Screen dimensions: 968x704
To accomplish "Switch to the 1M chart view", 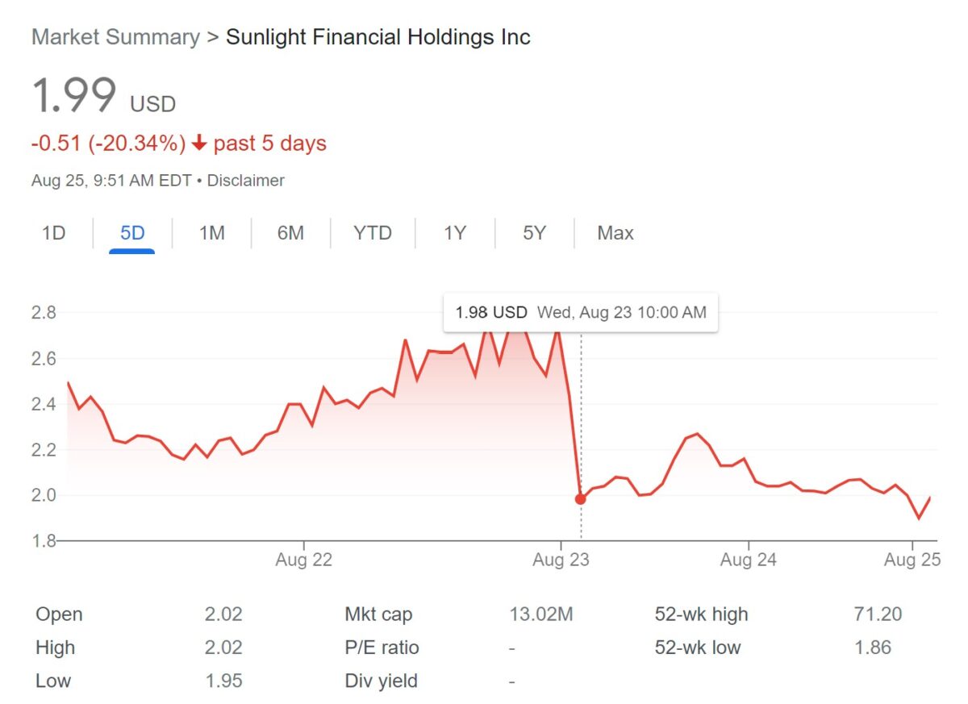I will click(211, 233).
